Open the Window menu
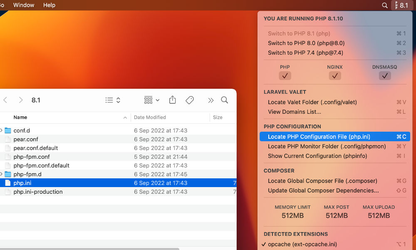416x250 pixels. [24, 5]
